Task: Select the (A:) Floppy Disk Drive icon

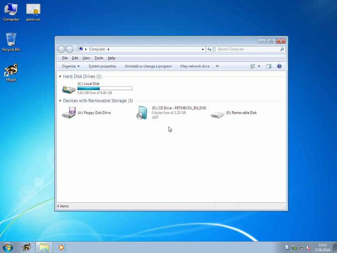Action: 69,112
